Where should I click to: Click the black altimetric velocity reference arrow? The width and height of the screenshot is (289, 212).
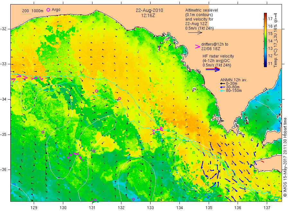coord(195,33)
